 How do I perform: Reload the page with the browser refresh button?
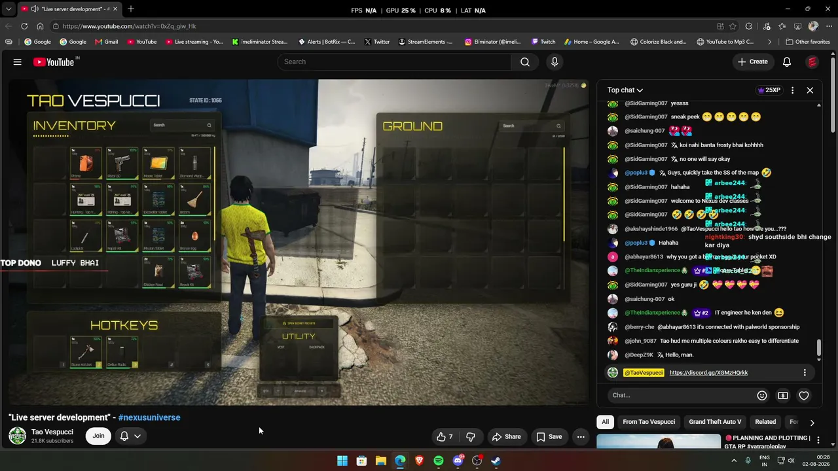pos(24,26)
